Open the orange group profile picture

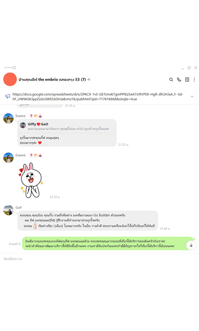(10, 79)
